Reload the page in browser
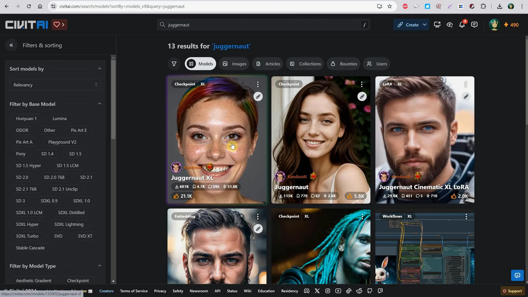 pyautogui.click(x=29, y=6)
